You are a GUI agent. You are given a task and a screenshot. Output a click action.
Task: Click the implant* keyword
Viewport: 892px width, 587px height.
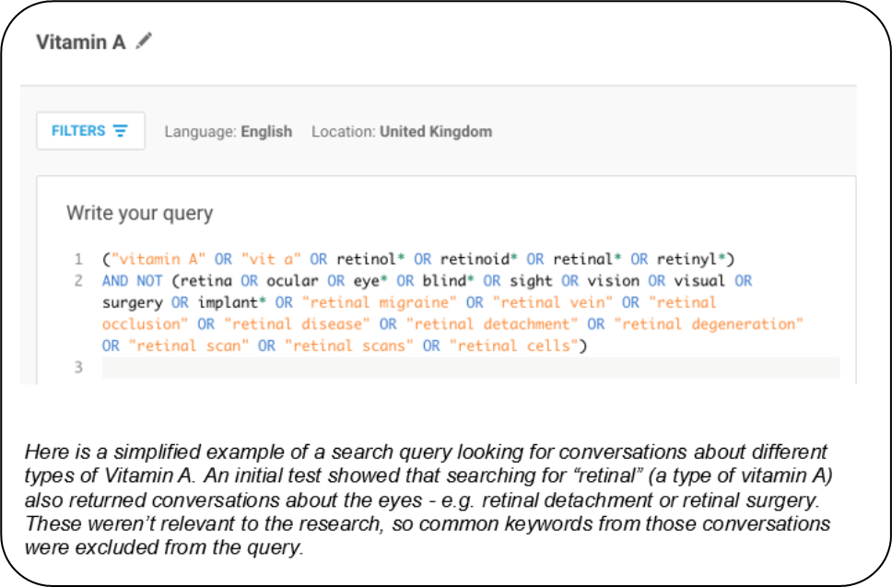(231, 302)
